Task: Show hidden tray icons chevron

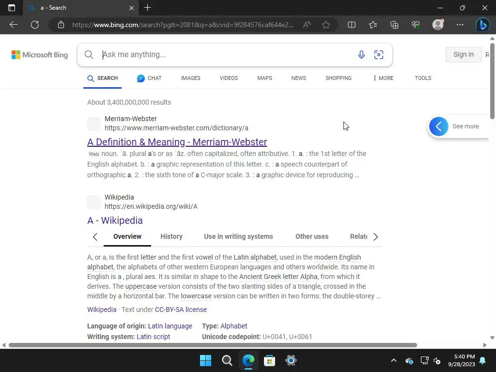Action: (393, 360)
